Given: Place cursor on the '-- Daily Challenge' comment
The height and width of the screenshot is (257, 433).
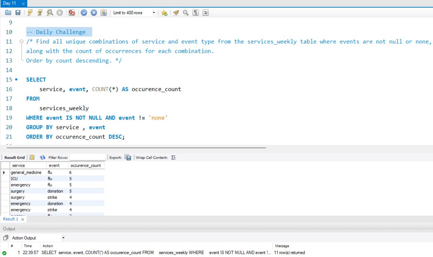Looking at the screenshot, I should click(x=56, y=32).
